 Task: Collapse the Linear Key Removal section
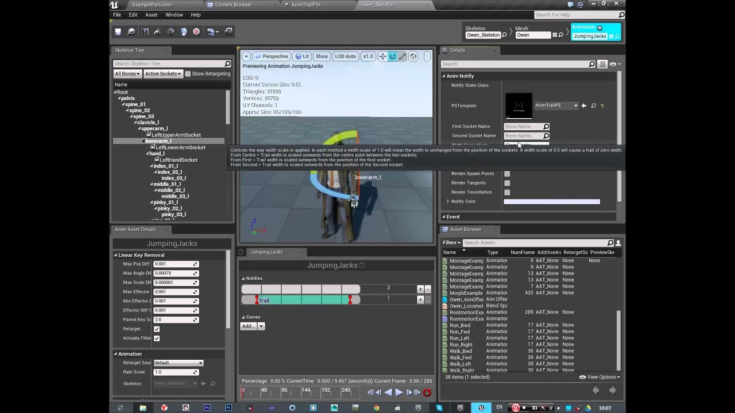[x=115, y=255]
